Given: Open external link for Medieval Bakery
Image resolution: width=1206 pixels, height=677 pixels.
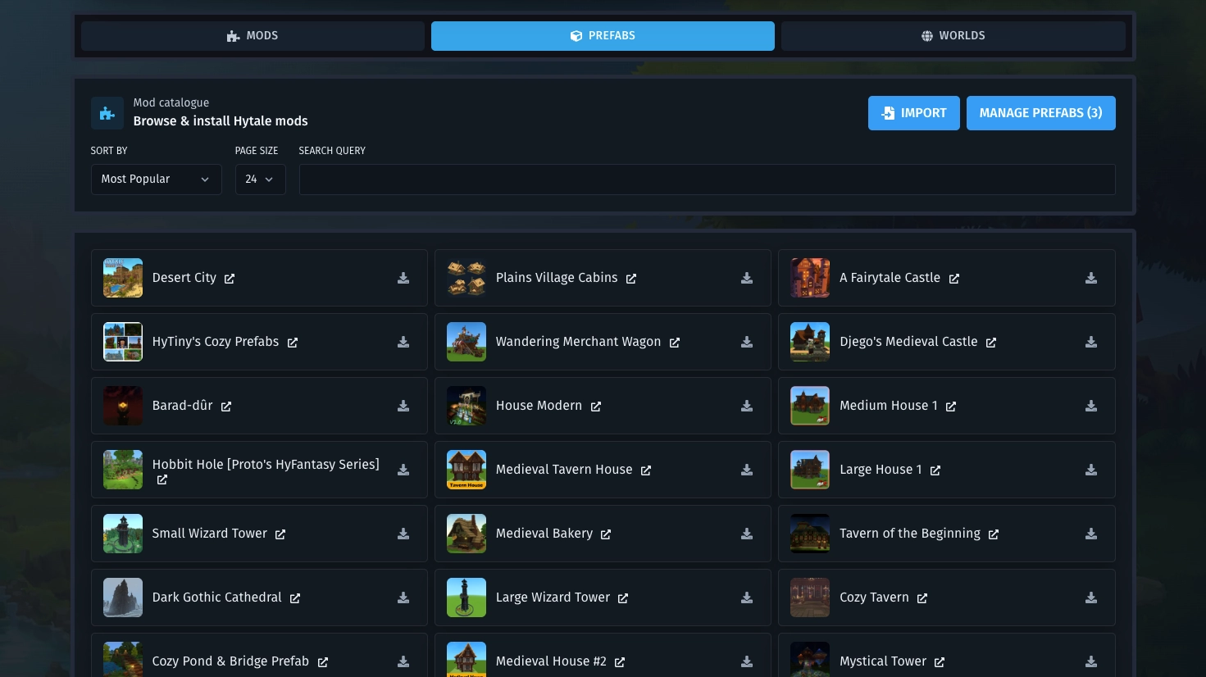Looking at the screenshot, I should pos(606,534).
